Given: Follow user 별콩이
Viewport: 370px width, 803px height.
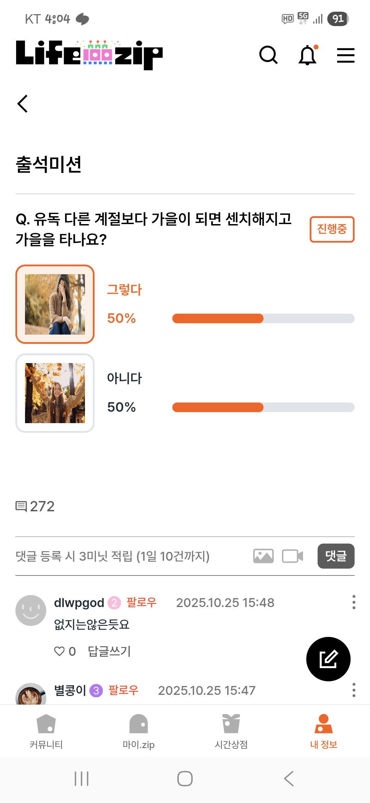Looking at the screenshot, I should tap(123, 690).
